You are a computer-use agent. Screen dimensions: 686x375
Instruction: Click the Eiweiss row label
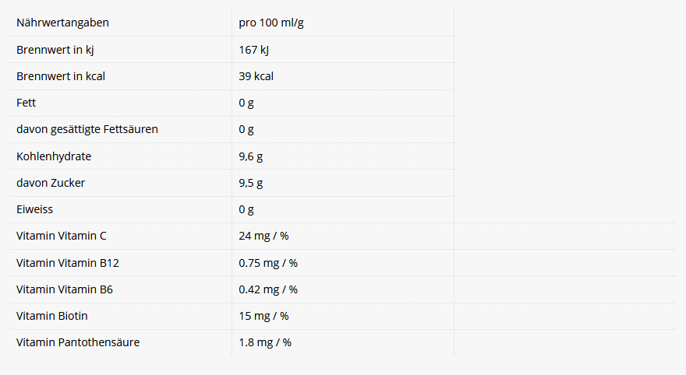pos(35,209)
